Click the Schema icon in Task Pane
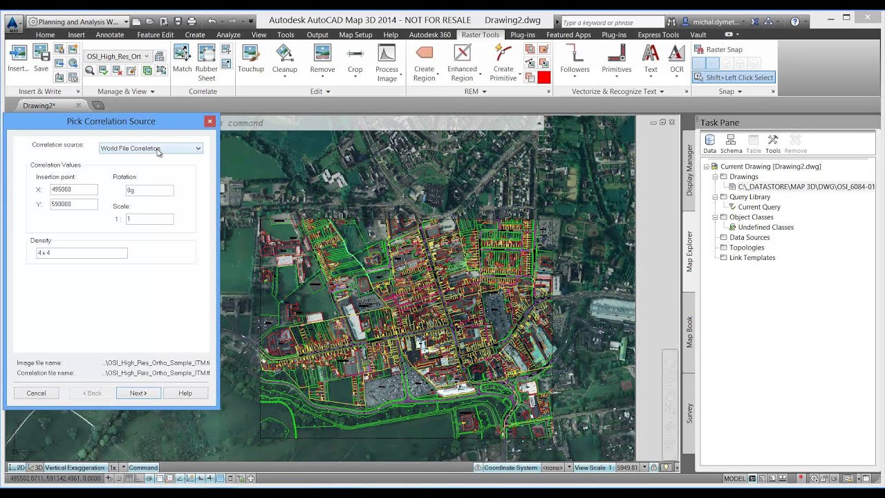 [x=731, y=144]
